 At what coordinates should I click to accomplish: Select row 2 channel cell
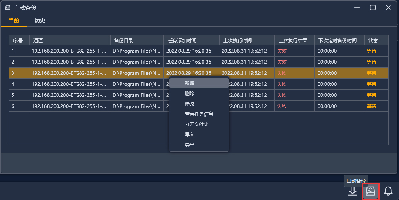70,62
